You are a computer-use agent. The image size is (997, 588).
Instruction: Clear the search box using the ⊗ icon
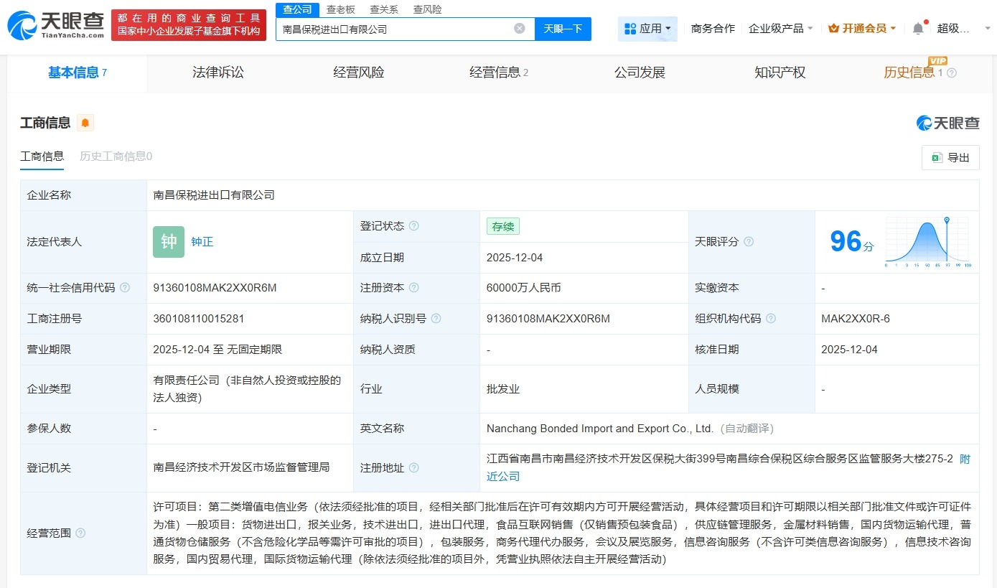pos(519,28)
